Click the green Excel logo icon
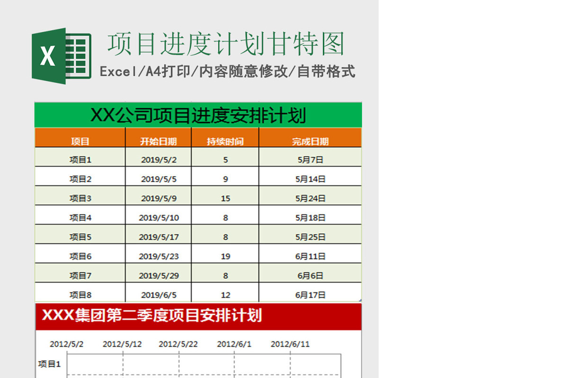Image resolution: width=568 pixels, height=378 pixels. (62, 56)
